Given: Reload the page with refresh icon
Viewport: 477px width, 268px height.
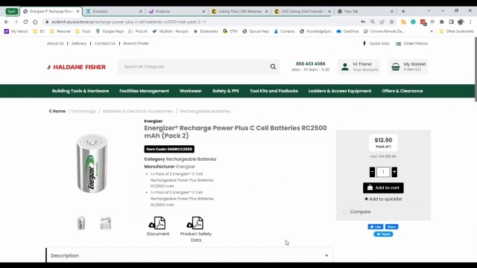Looking at the screenshot, I should pos(25,22).
